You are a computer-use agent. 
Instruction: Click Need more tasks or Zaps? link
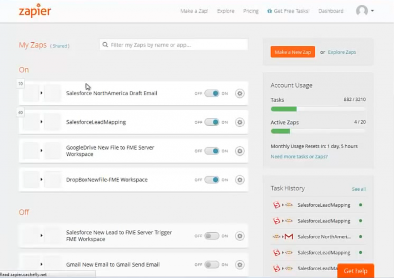pos(299,156)
